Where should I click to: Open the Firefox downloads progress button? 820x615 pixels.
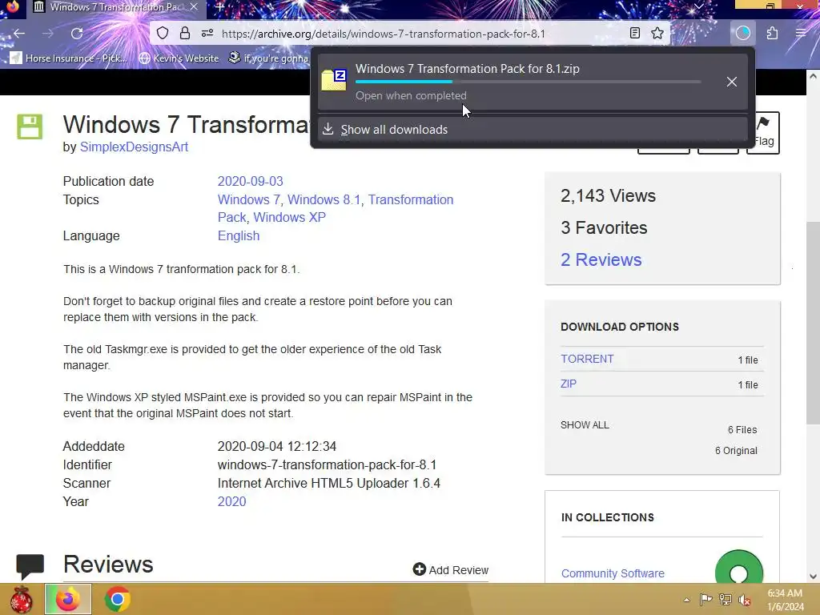pyautogui.click(x=742, y=34)
